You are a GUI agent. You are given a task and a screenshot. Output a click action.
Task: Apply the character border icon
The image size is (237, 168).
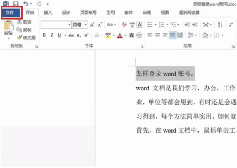[x=139, y=24]
